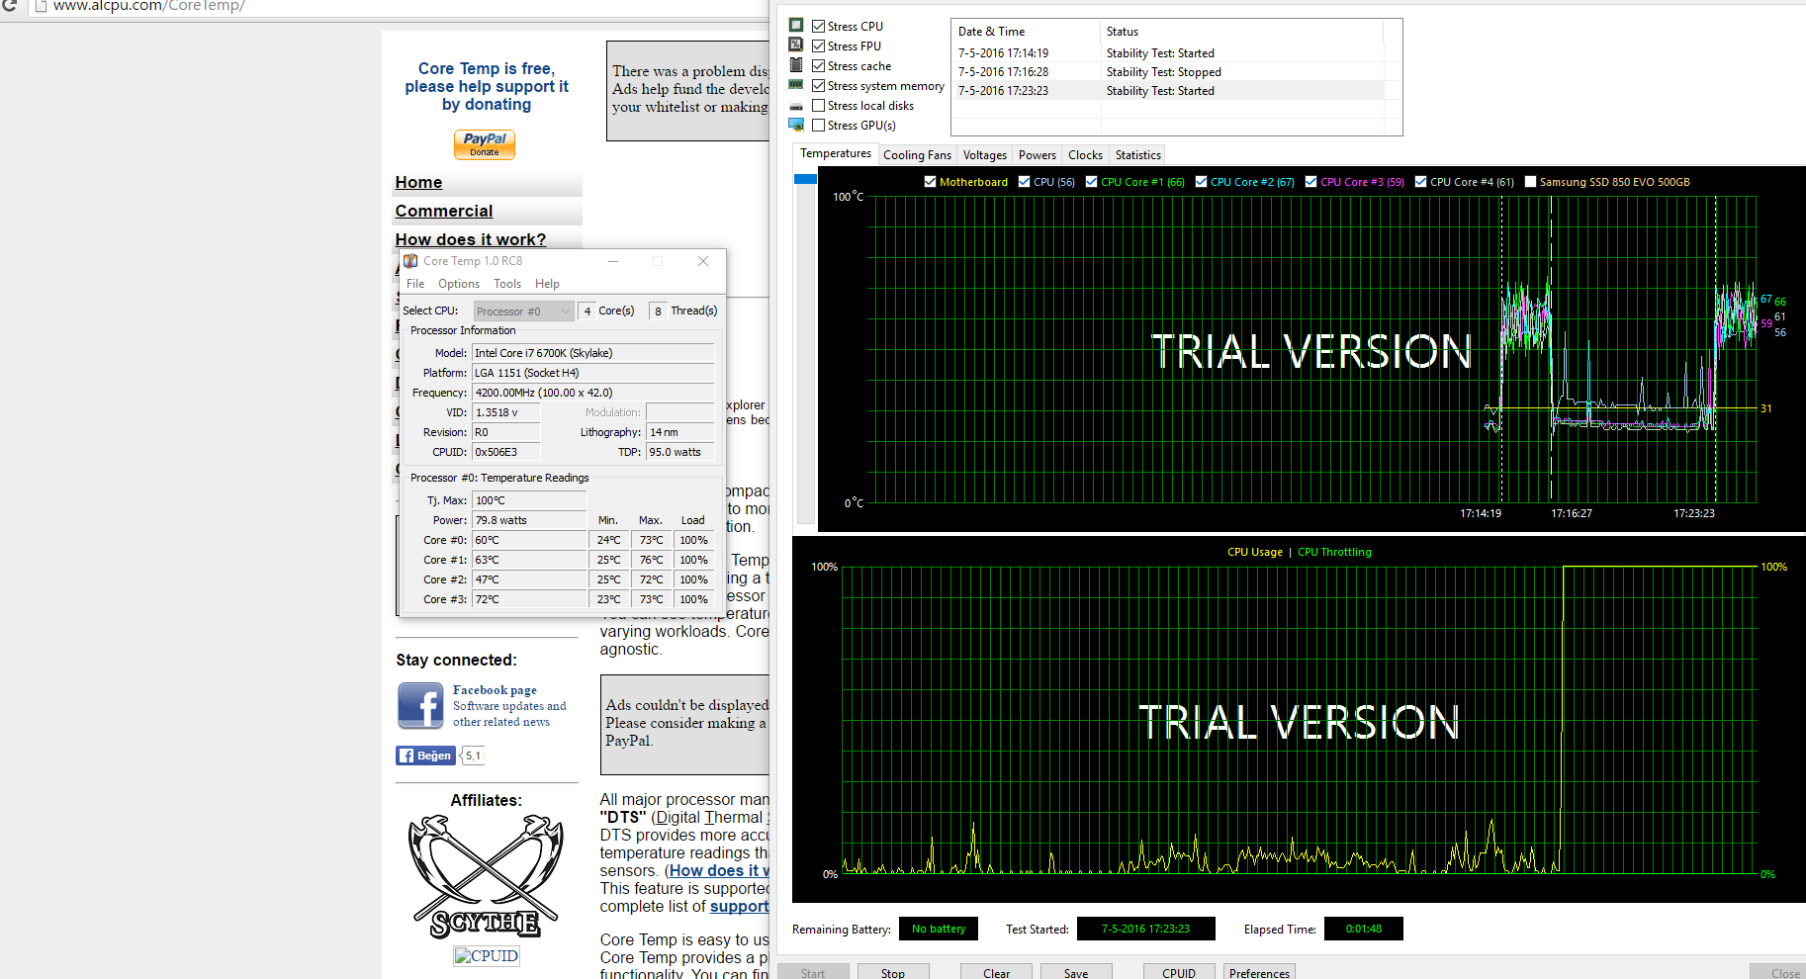Uncheck CPU Core #4 graph checkbox
This screenshot has height=979, width=1806.
pyautogui.click(x=1420, y=182)
